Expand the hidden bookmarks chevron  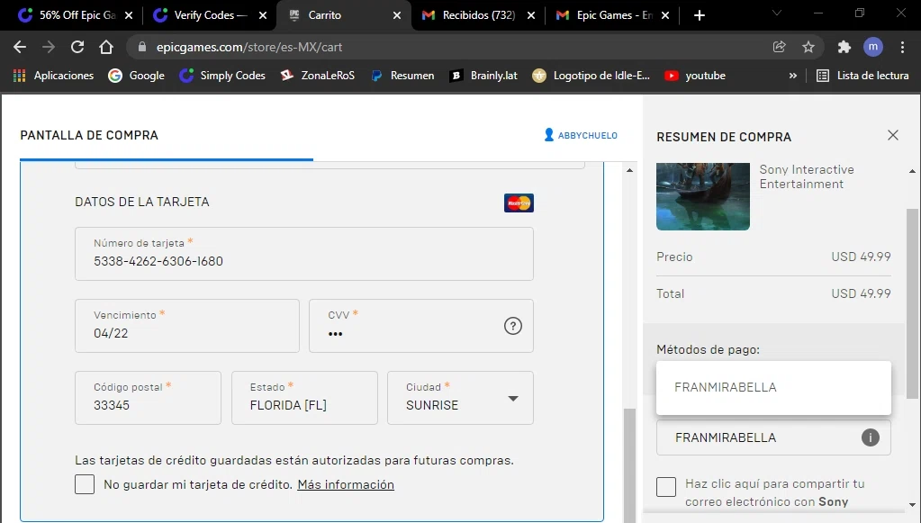pos(793,75)
